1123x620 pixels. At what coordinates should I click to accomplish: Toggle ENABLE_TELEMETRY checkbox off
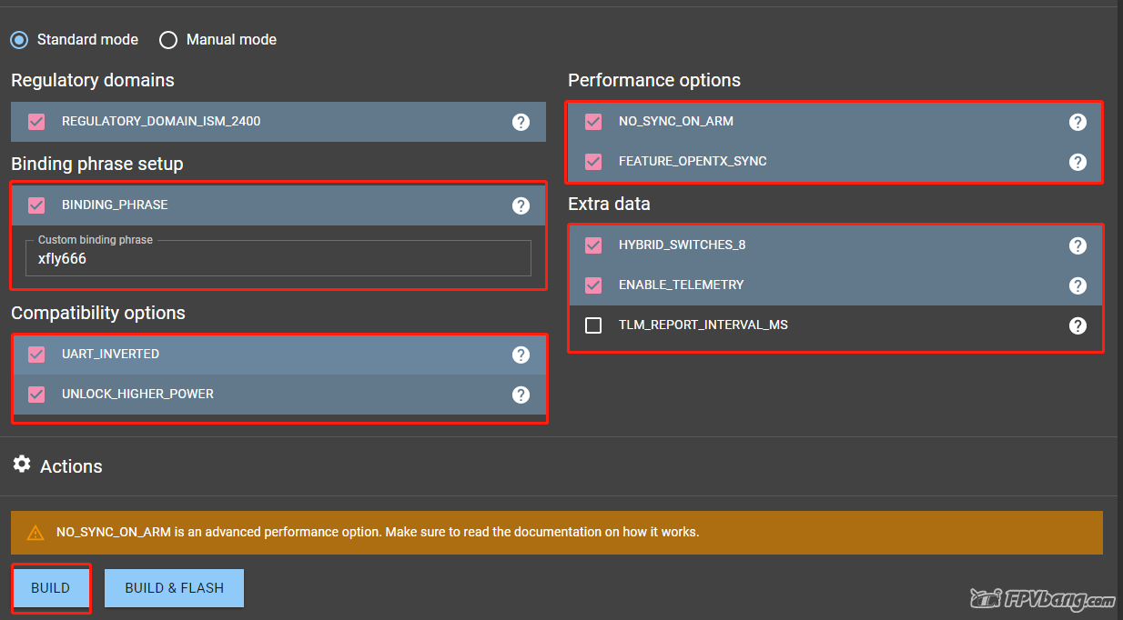coord(593,285)
